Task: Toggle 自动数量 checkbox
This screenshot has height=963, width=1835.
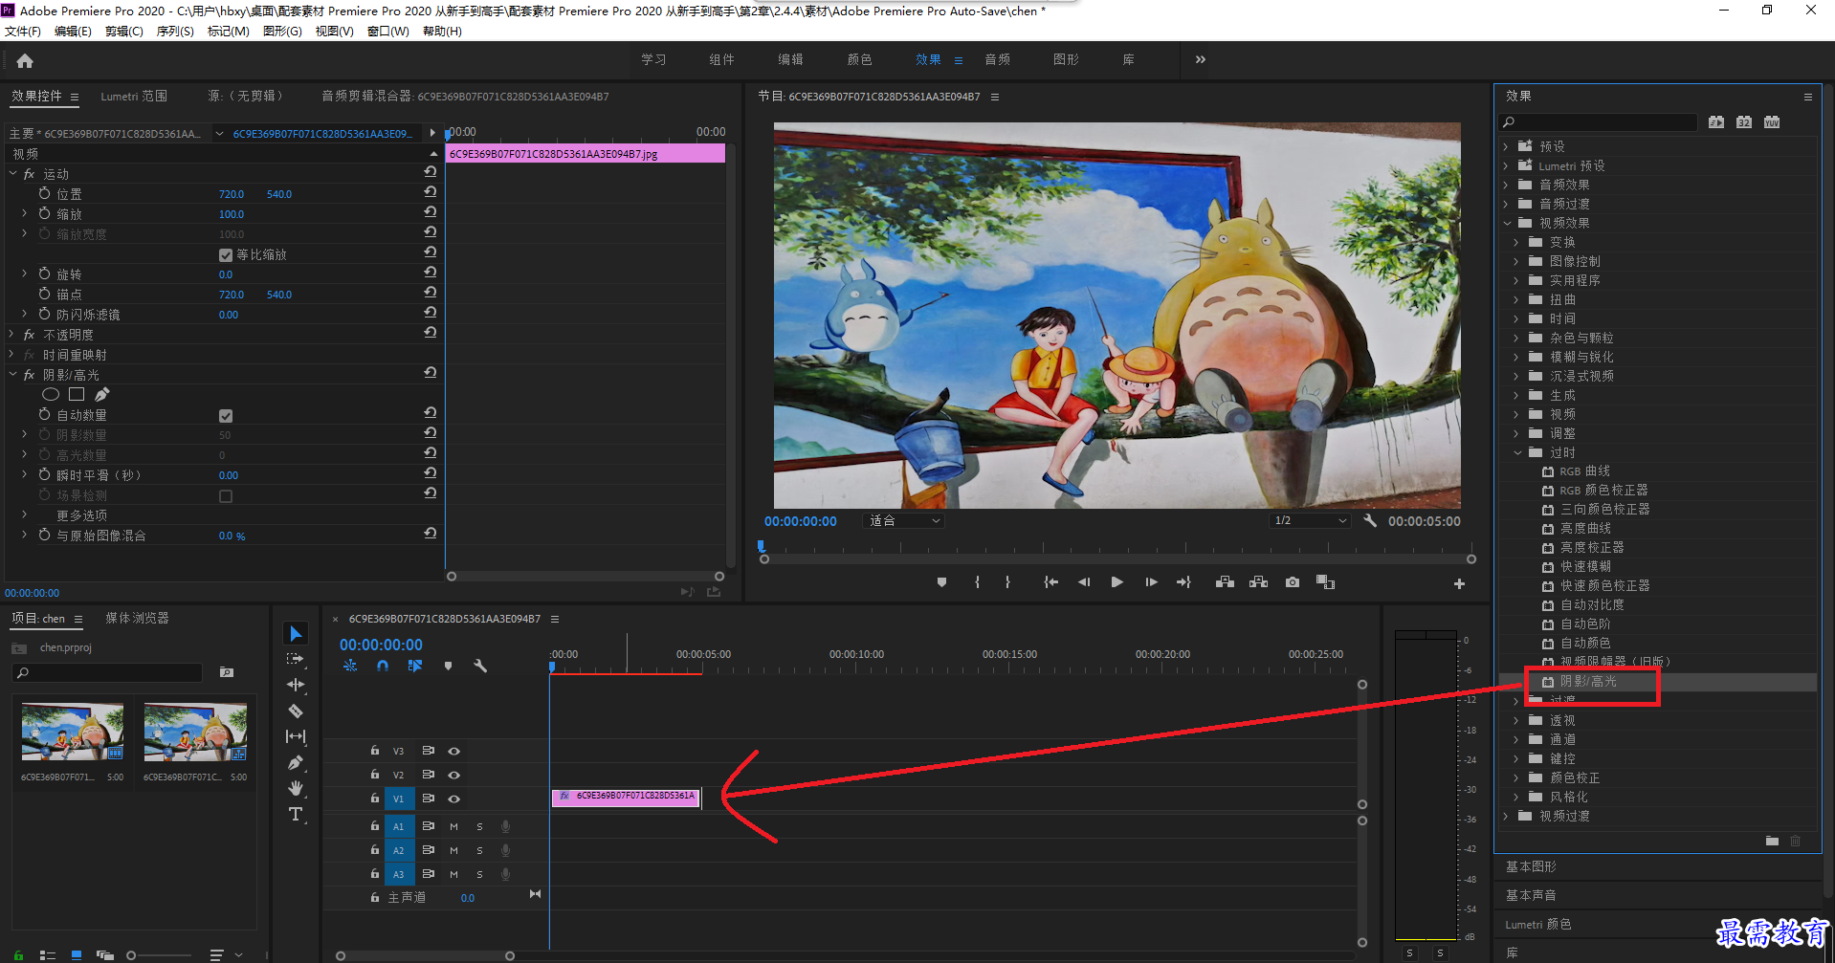Action: point(226,416)
